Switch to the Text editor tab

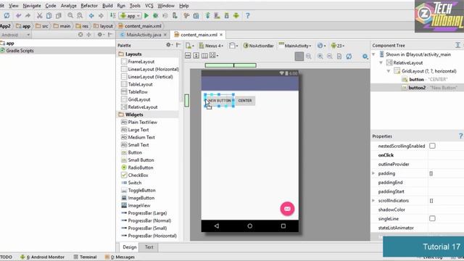(x=149, y=247)
